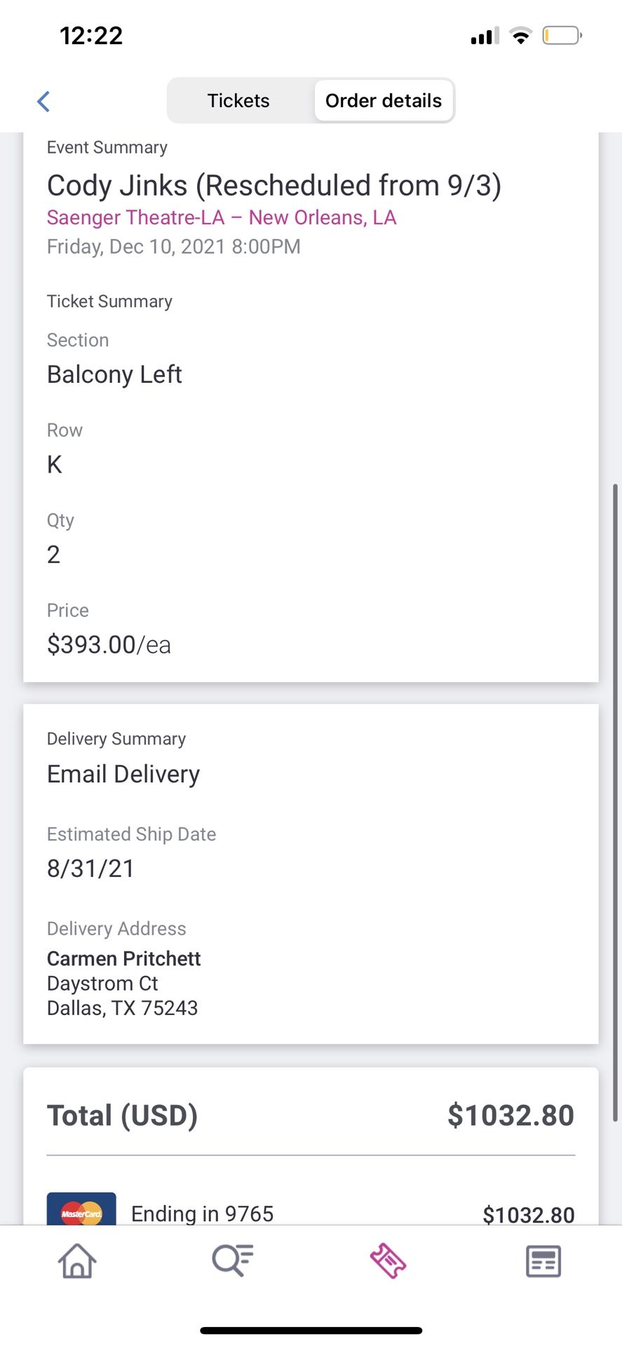Tap the MasterCard logo icon
This screenshot has width=622, height=1346.
point(81,1210)
